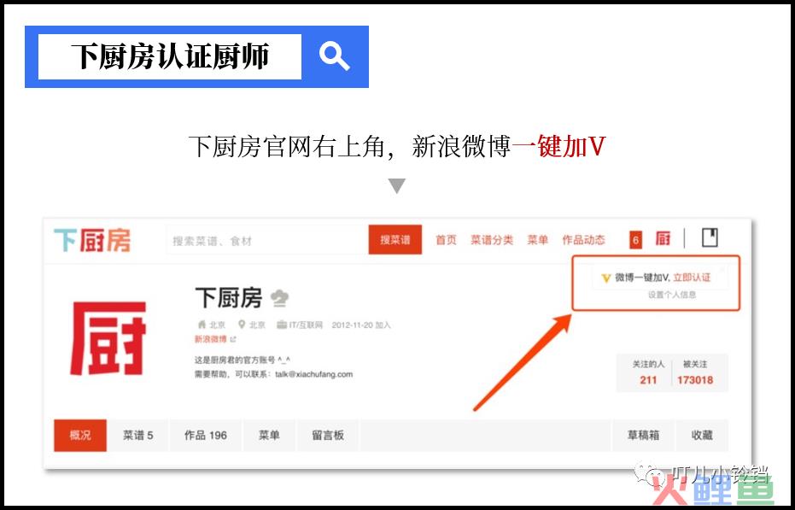
Task: Click the IT/互联网 industry text
Action: coord(306,325)
